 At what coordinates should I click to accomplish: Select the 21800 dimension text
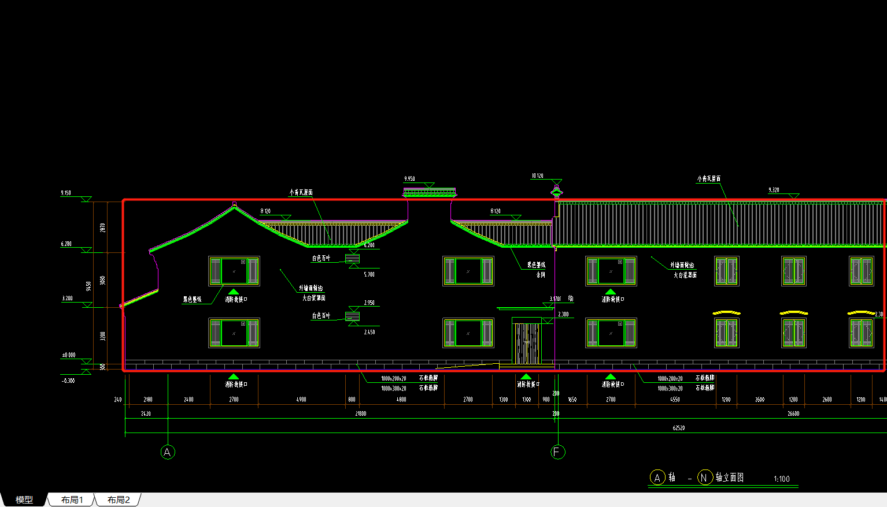point(360,413)
